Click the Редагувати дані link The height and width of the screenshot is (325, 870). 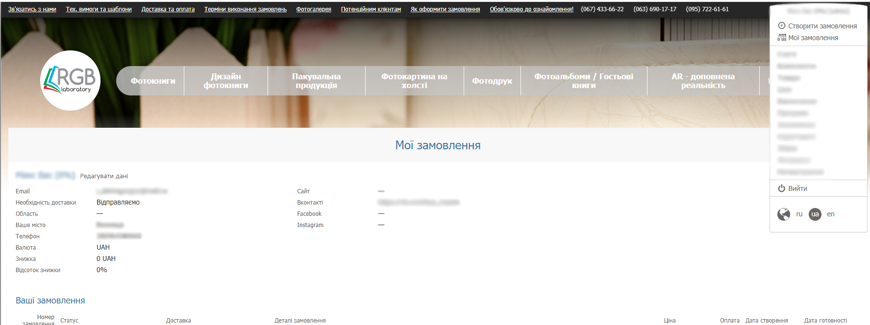pos(104,176)
